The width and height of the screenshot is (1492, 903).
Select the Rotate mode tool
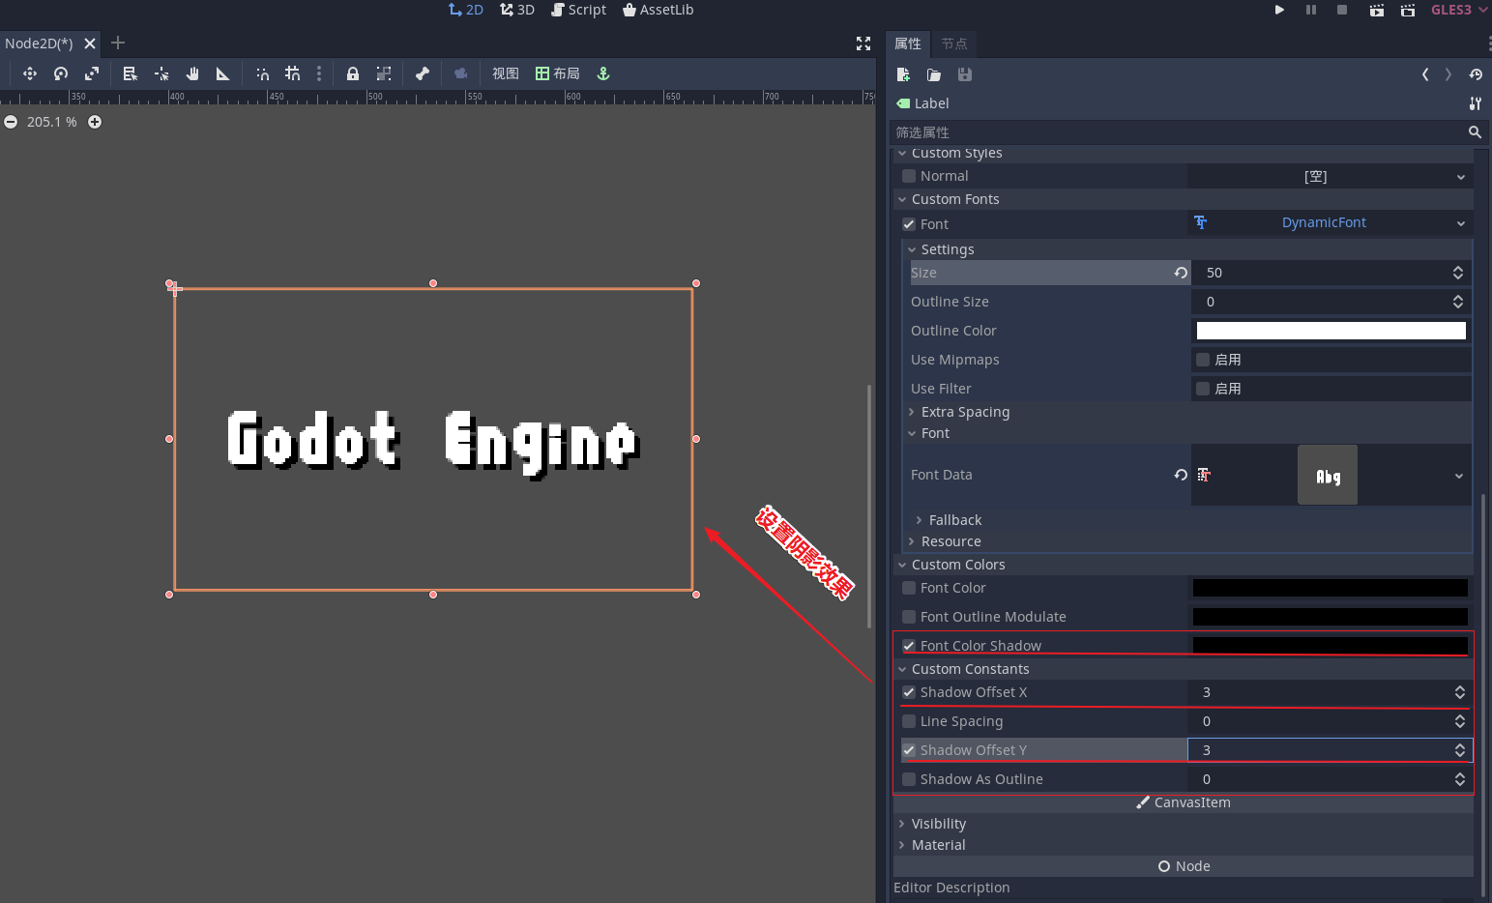point(61,73)
